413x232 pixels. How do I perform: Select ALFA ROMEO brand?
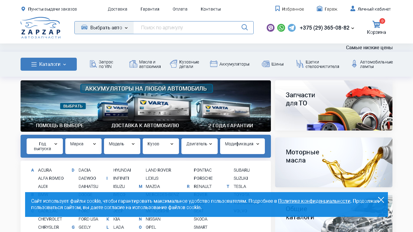pos(51,178)
